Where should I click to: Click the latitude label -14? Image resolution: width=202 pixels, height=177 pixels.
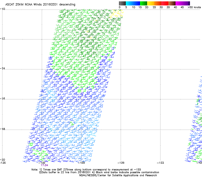(x=2, y=68)
